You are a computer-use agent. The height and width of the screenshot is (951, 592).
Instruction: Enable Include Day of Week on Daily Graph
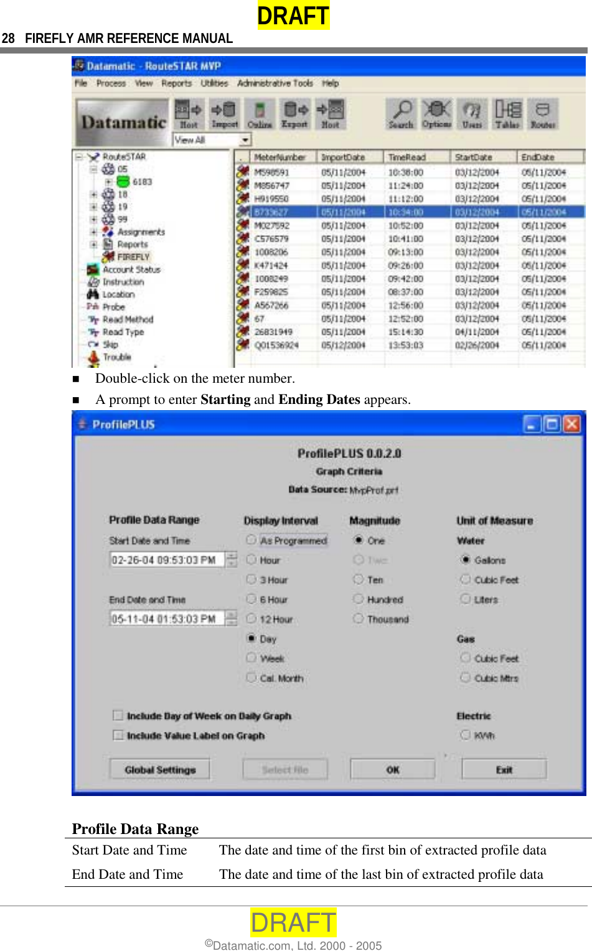118,715
